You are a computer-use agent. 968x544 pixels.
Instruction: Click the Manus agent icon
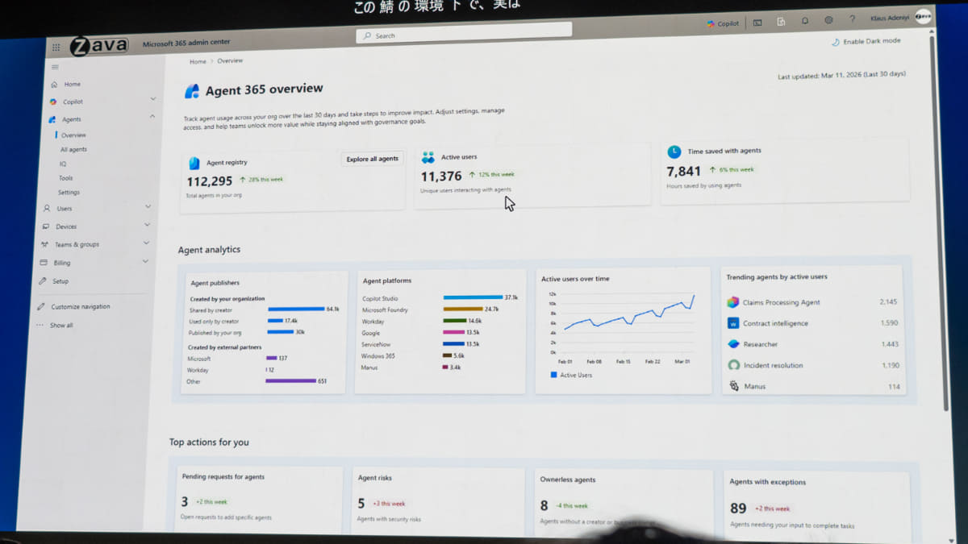coord(734,386)
